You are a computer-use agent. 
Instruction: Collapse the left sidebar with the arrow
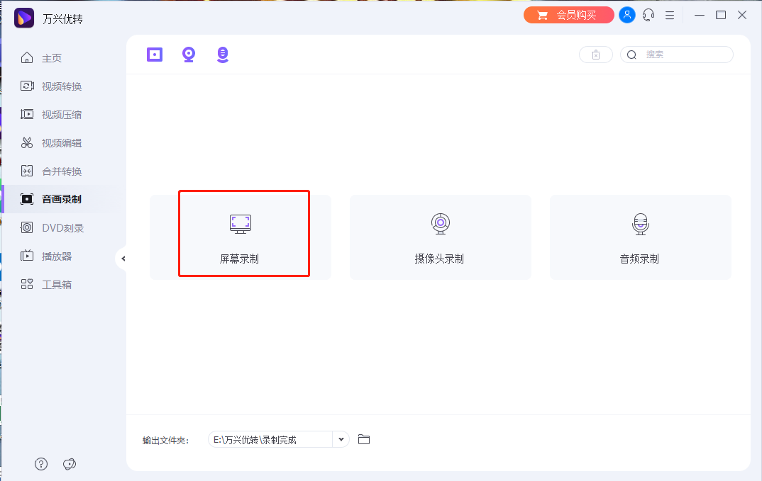[123, 259]
